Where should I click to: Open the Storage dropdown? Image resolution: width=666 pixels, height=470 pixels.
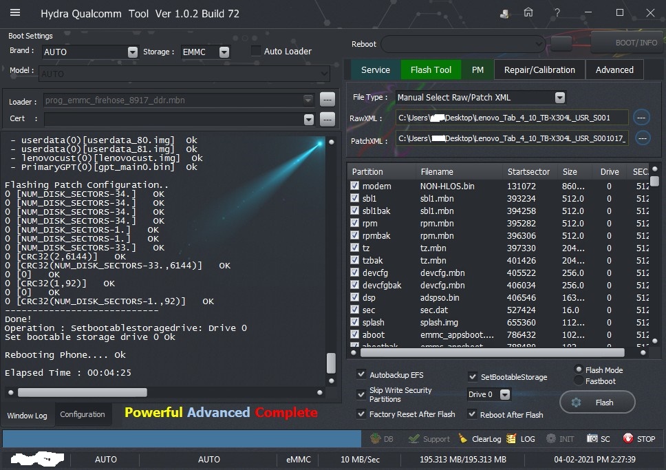224,52
